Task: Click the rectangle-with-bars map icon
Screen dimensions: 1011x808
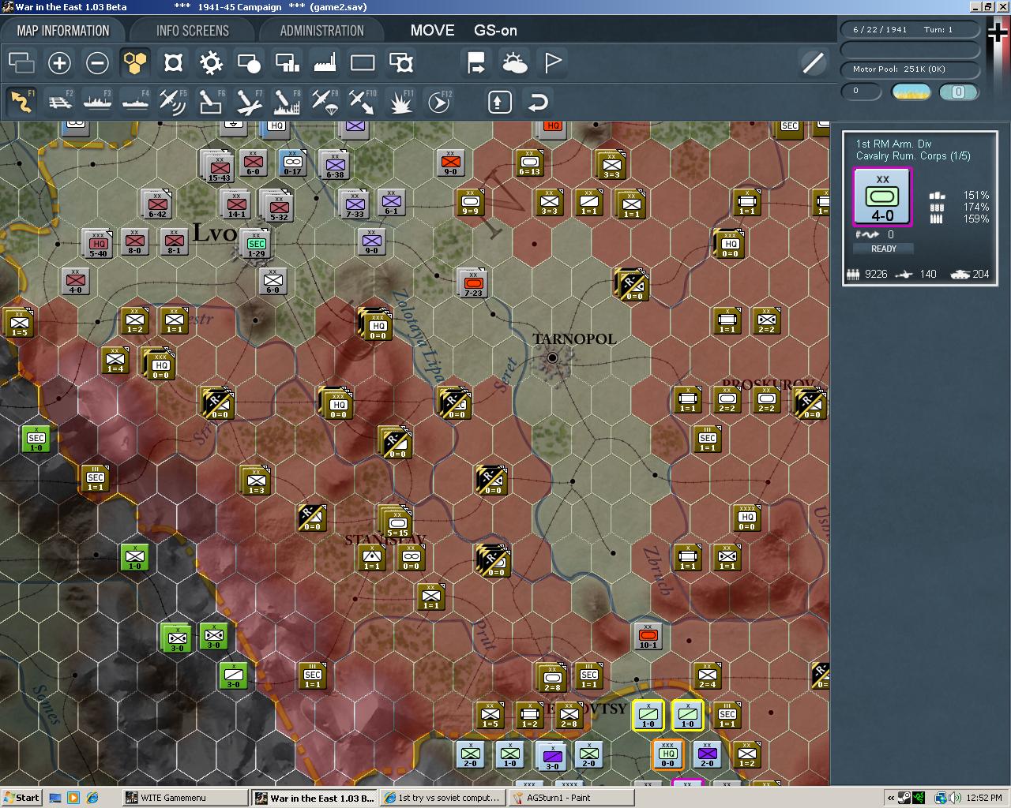Action: tap(287, 63)
